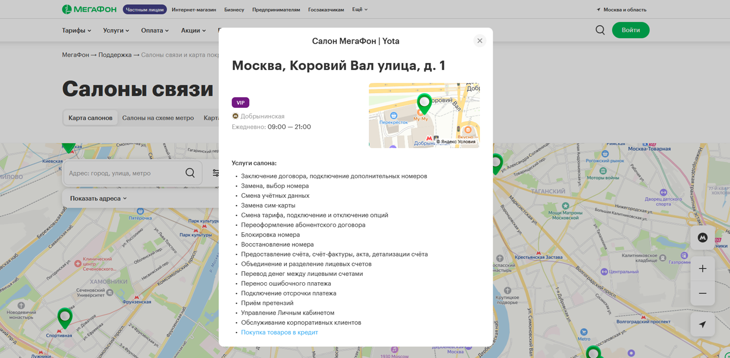Open the Бизнесу section
The image size is (730, 358).
234,10
